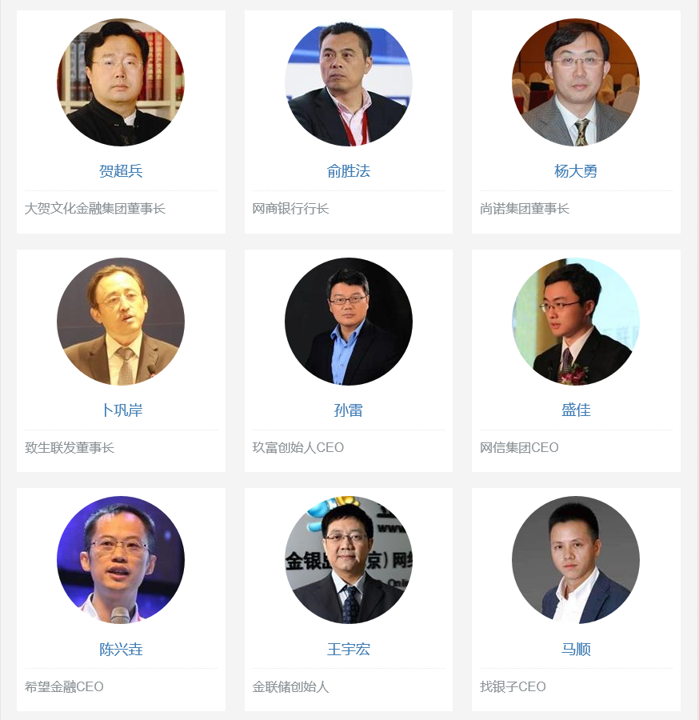Open the photo above 孙雷
This screenshot has height=720, width=699.
coord(349,322)
